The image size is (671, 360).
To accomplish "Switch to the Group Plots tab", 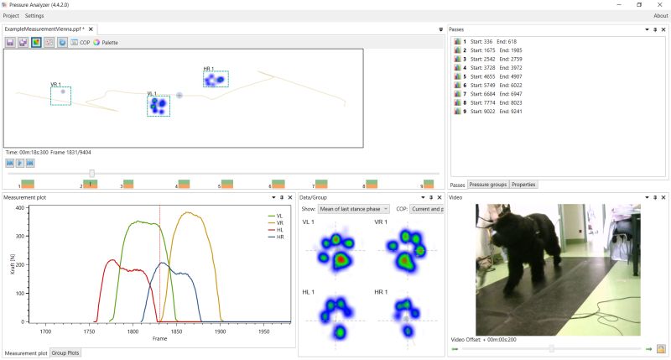I will tap(65, 353).
